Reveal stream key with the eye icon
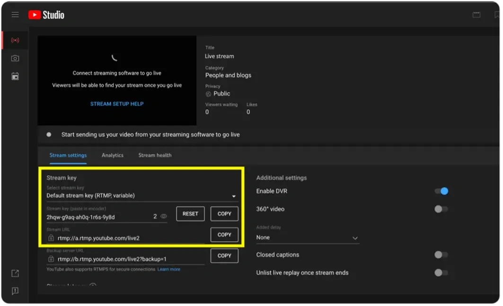Viewport: 503px width, 306px height. [x=164, y=217]
